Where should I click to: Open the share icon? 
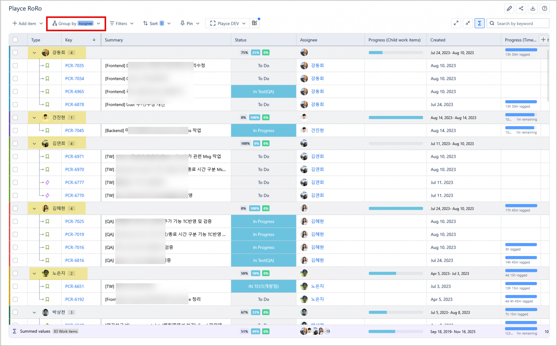(521, 9)
